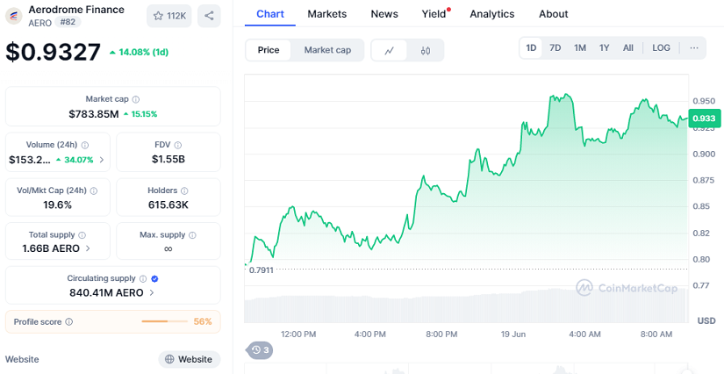Open the Analytics tab

click(492, 14)
